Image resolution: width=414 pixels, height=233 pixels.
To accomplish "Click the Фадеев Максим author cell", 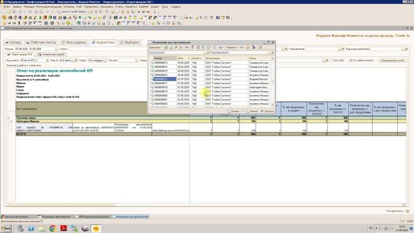I will point(259,79).
